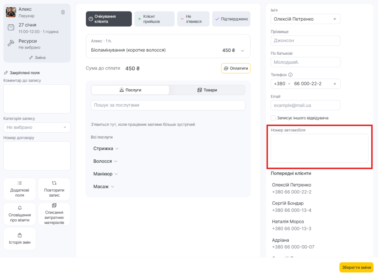The height and width of the screenshot is (275, 378).
Task: Click Повторити запис tile
Action: [54, 189]
